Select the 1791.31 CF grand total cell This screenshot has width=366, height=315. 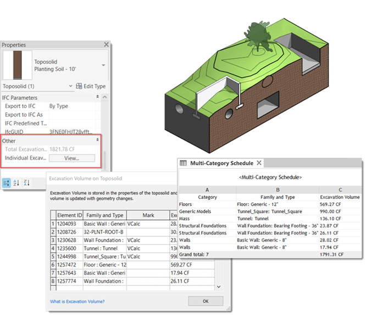[x=340, y=254]
